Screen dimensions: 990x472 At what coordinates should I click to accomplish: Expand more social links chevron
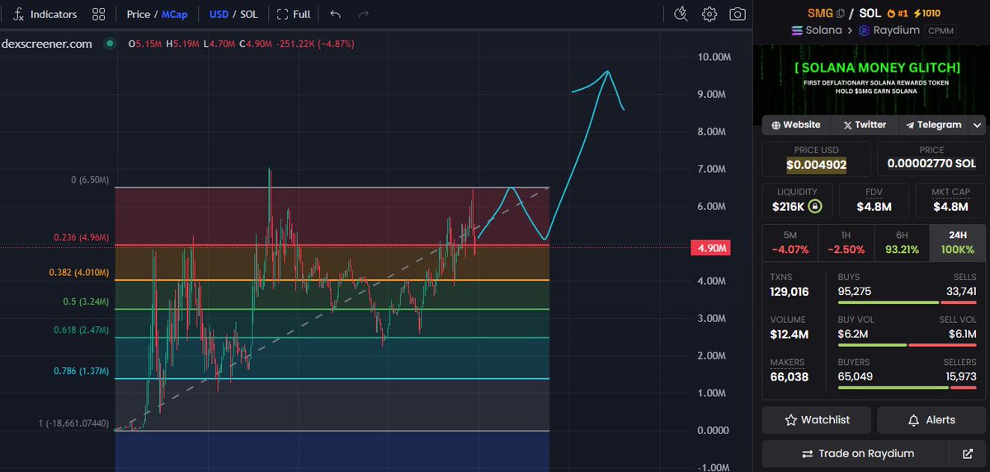click(977, 125)
